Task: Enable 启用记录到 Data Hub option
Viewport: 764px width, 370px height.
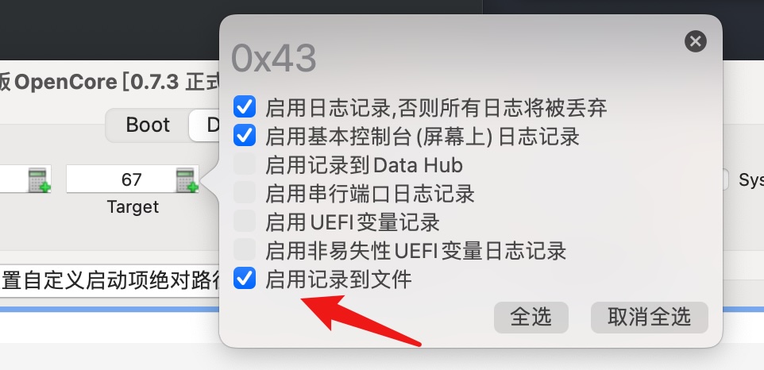Action: tap(245, 164)
